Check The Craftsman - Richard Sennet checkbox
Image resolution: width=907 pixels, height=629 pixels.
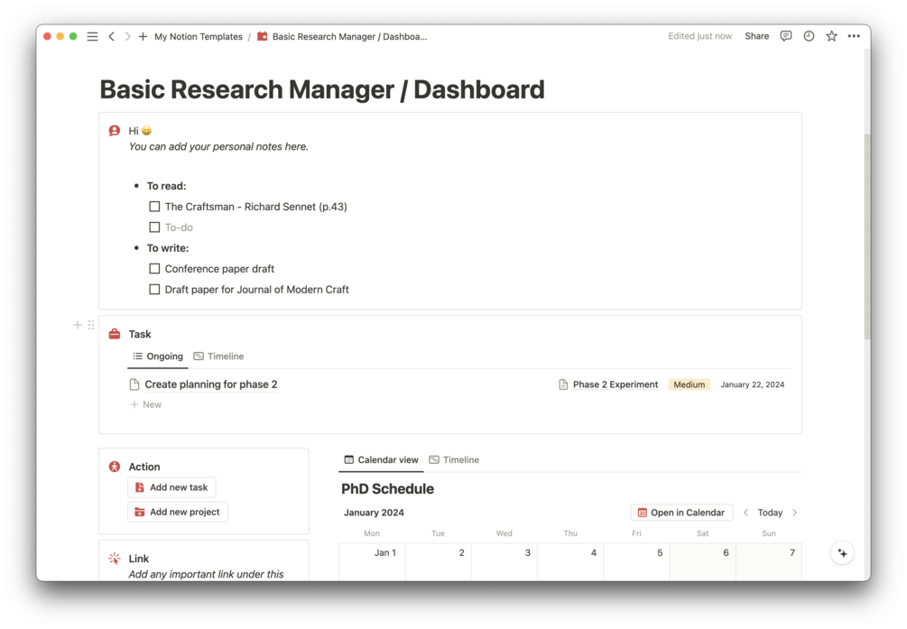[x=154, y=207]
